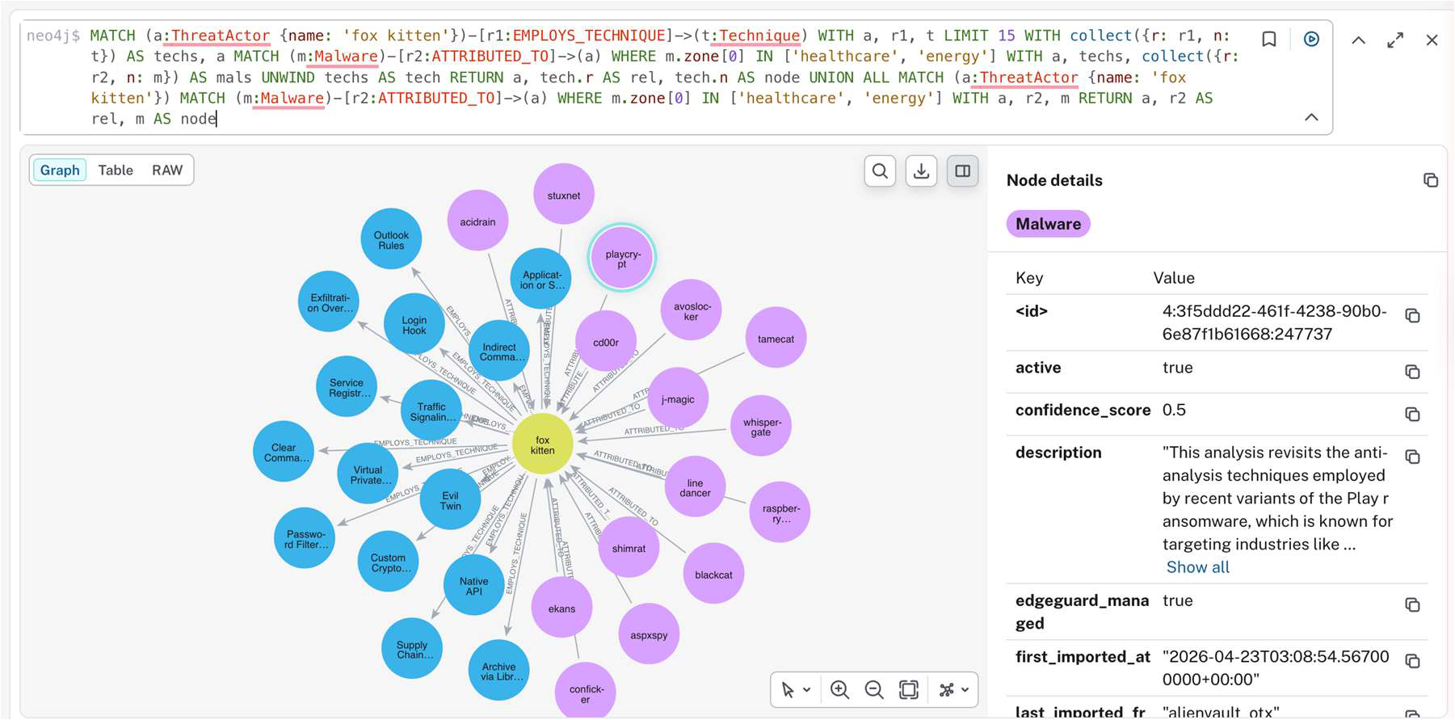Switch to RAW view
Image resolution: width=1455 pixels, height=720 pixels.
click(167, 171)
